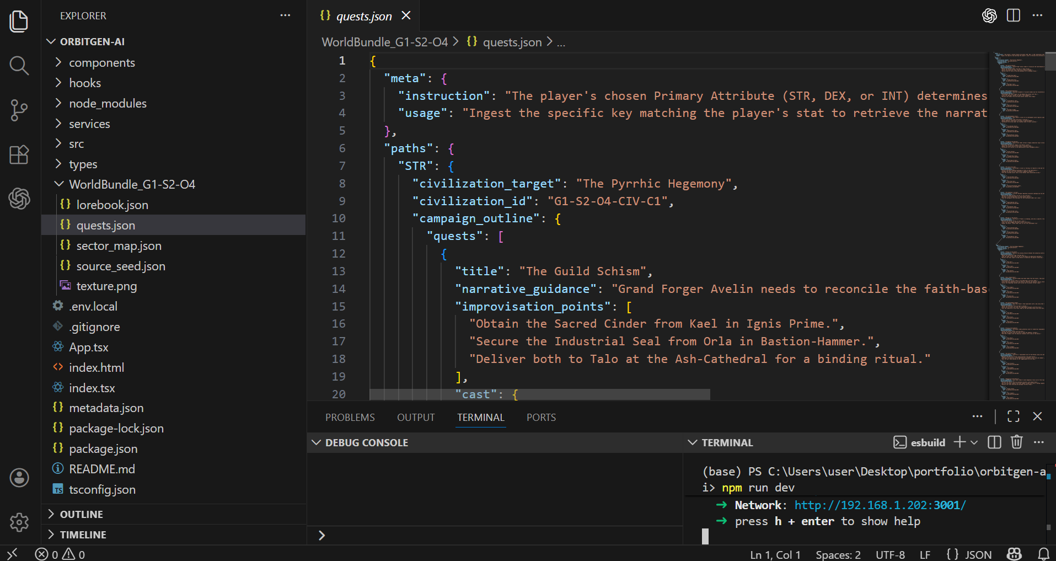
Task: Open the ChatGPT sidebar icon
Action: (x=19, y=199)
